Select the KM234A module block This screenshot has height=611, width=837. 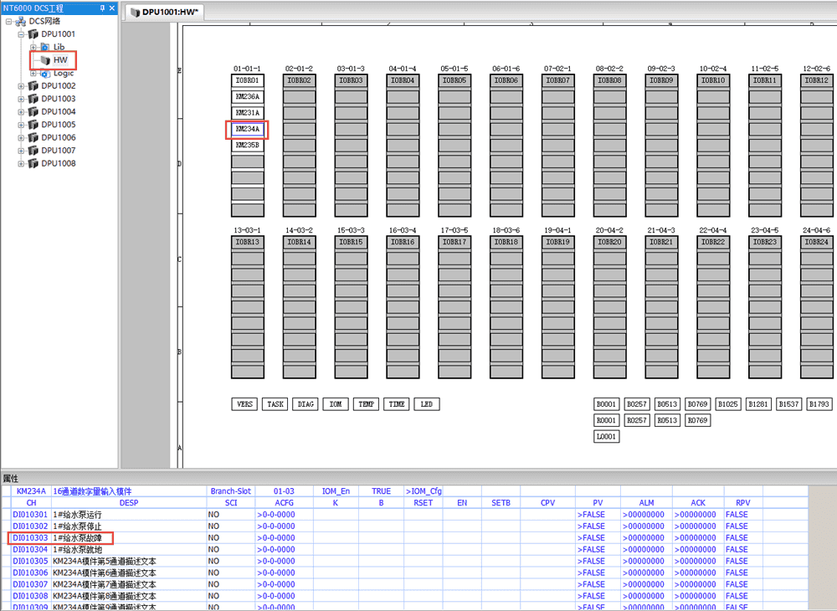coord(247,129)
